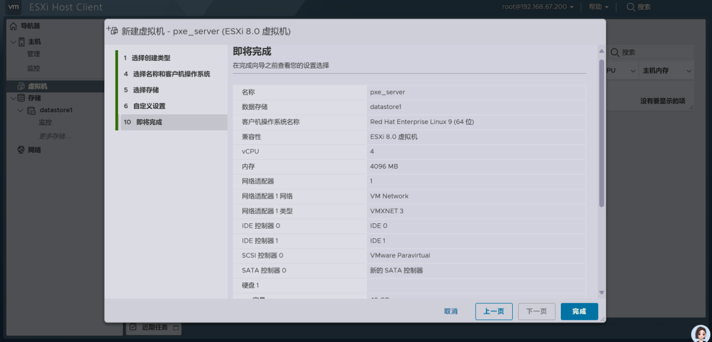
Task: Click the VMware Paravirtual value
Action: [x=400, y=255]
